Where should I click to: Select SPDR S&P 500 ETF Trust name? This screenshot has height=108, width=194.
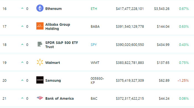point(62,45)
